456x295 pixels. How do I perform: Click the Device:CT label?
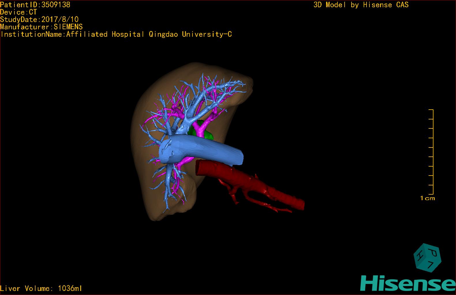18,12
